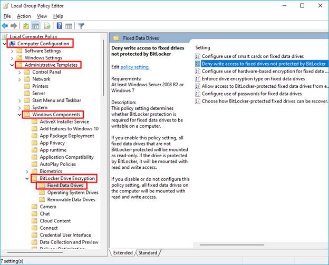Expand the Control Panel node
Screen dimensions: 329x265
pos(20,72)
